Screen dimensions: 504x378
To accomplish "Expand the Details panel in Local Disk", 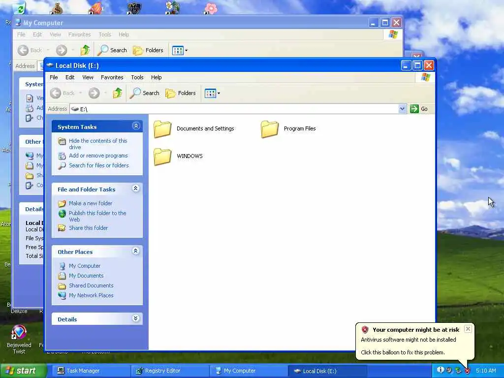I will (136, 318).
